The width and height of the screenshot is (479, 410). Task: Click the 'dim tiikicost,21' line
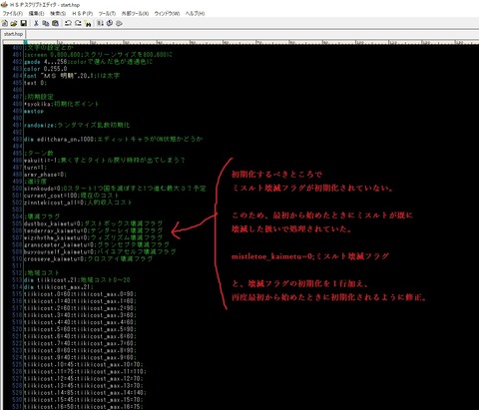point(77,280)
